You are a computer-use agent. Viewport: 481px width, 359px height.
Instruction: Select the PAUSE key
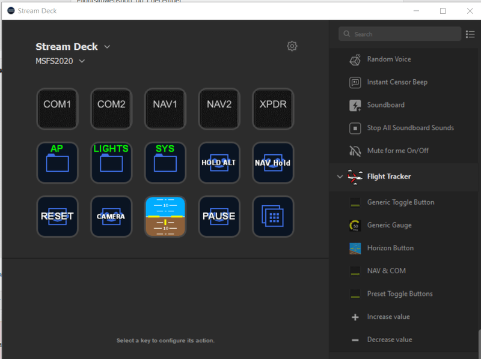[219, 217]
